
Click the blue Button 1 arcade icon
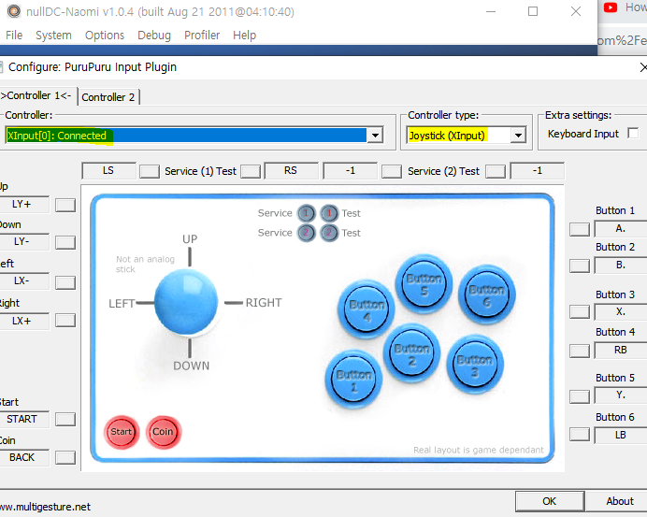353,379
